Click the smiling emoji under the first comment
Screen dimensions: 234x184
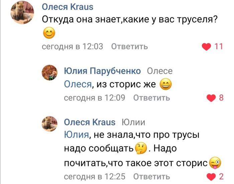49,33
